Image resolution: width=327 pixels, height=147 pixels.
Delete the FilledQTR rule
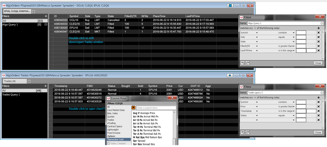318,46
